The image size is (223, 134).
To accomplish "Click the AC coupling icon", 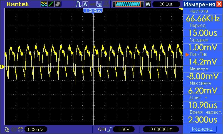I will [7, 129].
